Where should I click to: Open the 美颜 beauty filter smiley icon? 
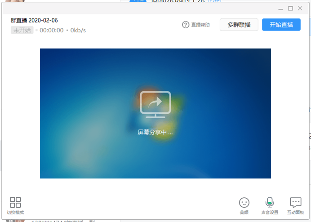[x=244, y=203]
